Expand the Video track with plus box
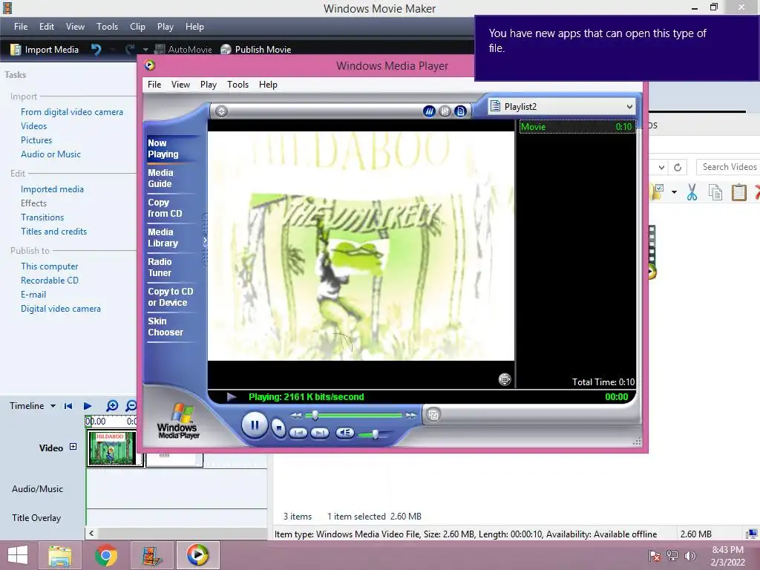 [73, 446]
